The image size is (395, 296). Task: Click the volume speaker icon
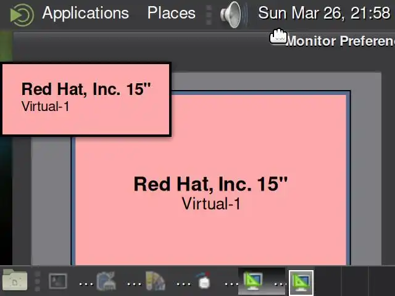click(234, 15)
